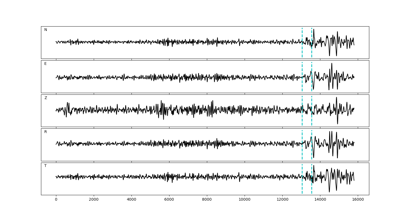Viewport: 410px width, 219px height.
Task: Click the x-axis tick label 14000
Action: [320, 200]
